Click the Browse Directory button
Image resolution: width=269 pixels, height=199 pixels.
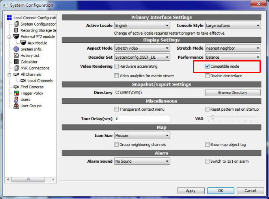pos(233,93)
